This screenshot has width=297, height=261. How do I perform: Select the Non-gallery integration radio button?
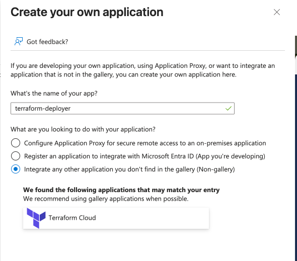pos(16,169)
